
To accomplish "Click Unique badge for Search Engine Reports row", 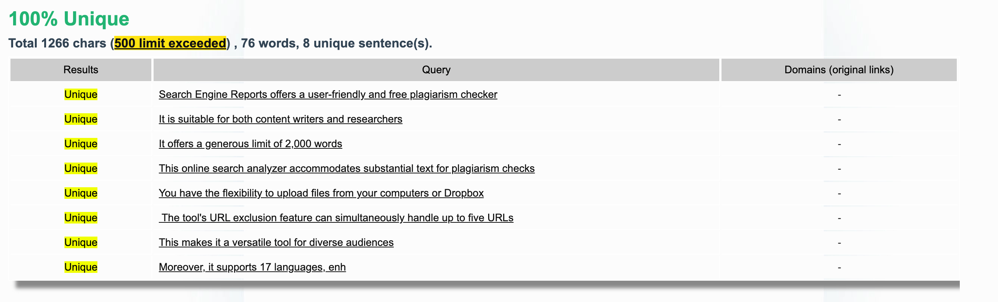I will click(81, 94).
